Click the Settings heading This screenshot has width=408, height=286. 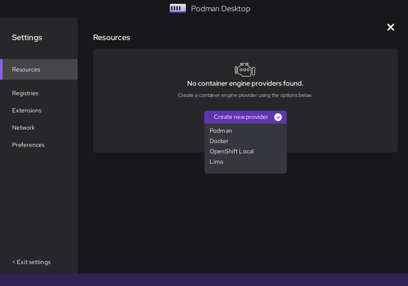pyautogui.click(x=27, y=37)
